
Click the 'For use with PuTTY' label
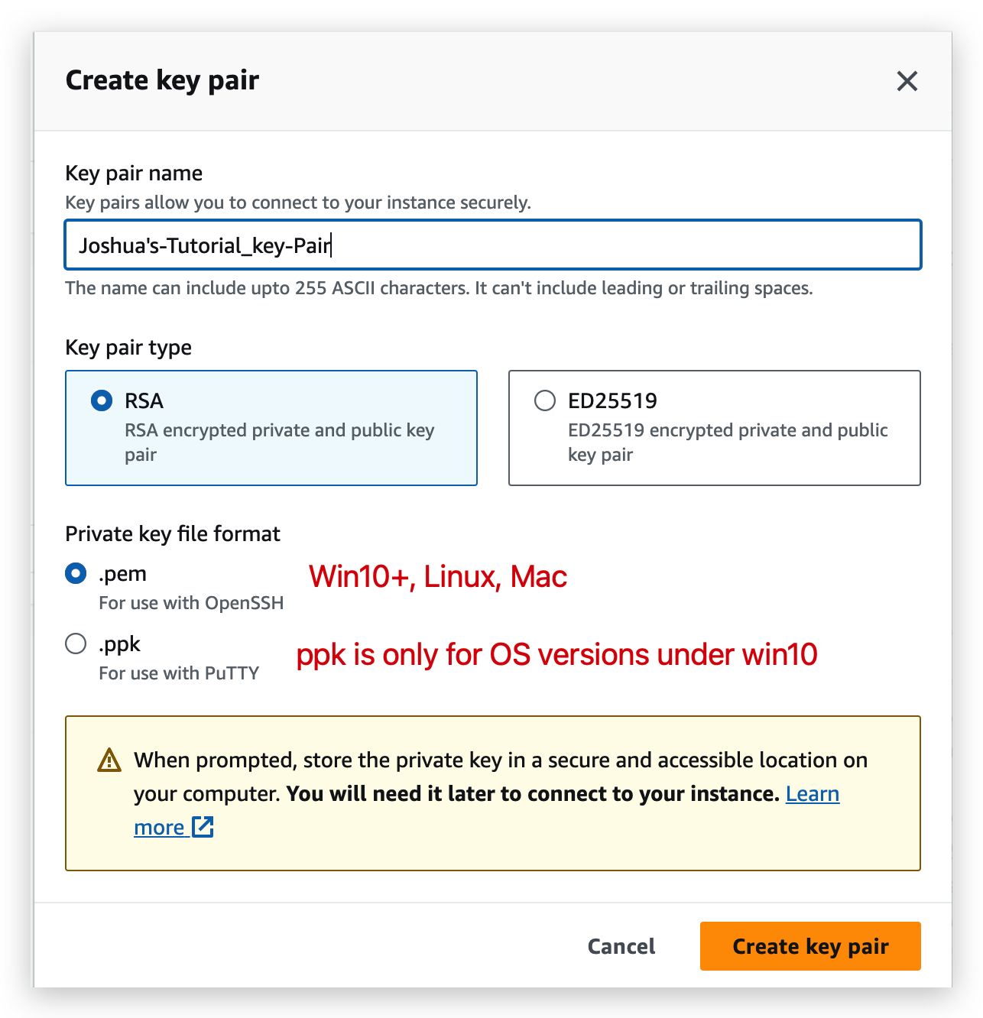tap(179, 673)
